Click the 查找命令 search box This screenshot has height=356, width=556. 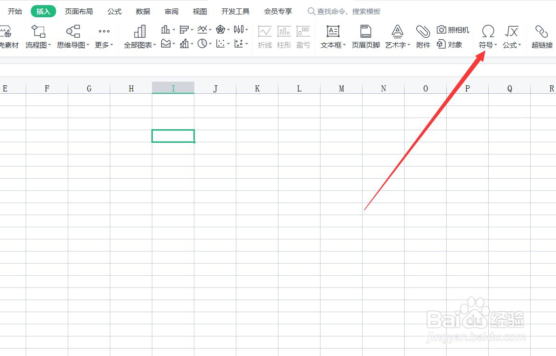click(344, 11)
